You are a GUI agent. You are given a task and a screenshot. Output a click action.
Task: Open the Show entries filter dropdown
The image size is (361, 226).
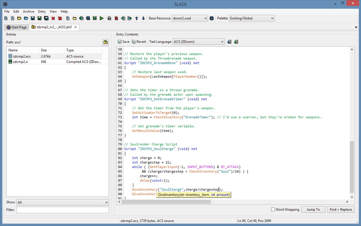(62, 202)
